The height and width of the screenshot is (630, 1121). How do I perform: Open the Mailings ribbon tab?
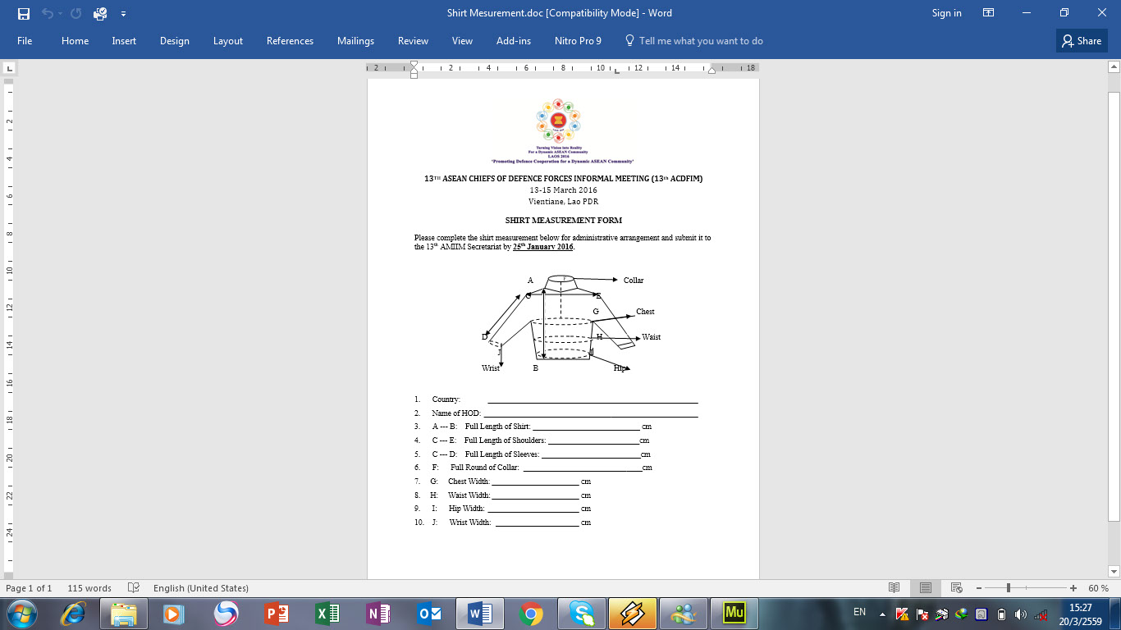(355, 41)
